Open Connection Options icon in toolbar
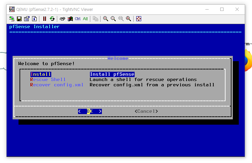 point(27,19)
